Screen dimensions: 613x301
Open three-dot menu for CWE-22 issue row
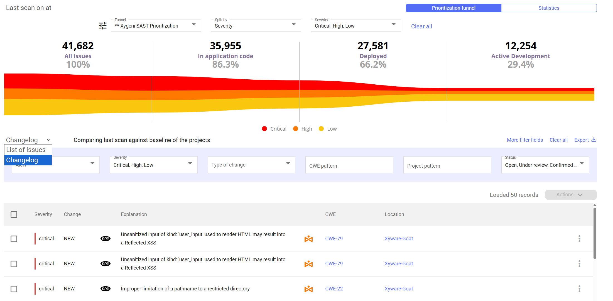(x=579, y=289)
